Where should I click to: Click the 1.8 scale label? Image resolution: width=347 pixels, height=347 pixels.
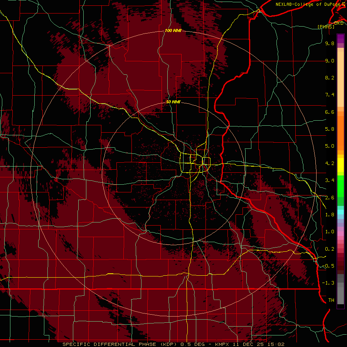point(330,215)
